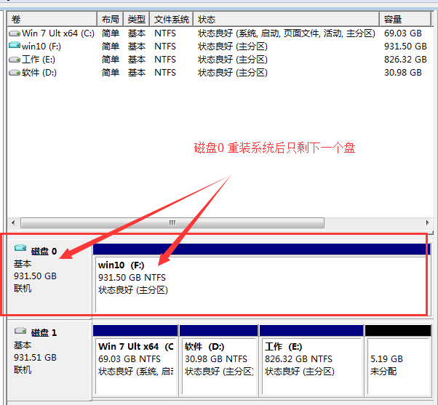Viewport: 438px width, 405px height.
Task: Select the 5.19 GB 未分配 unallocated block
Action: 398,360
